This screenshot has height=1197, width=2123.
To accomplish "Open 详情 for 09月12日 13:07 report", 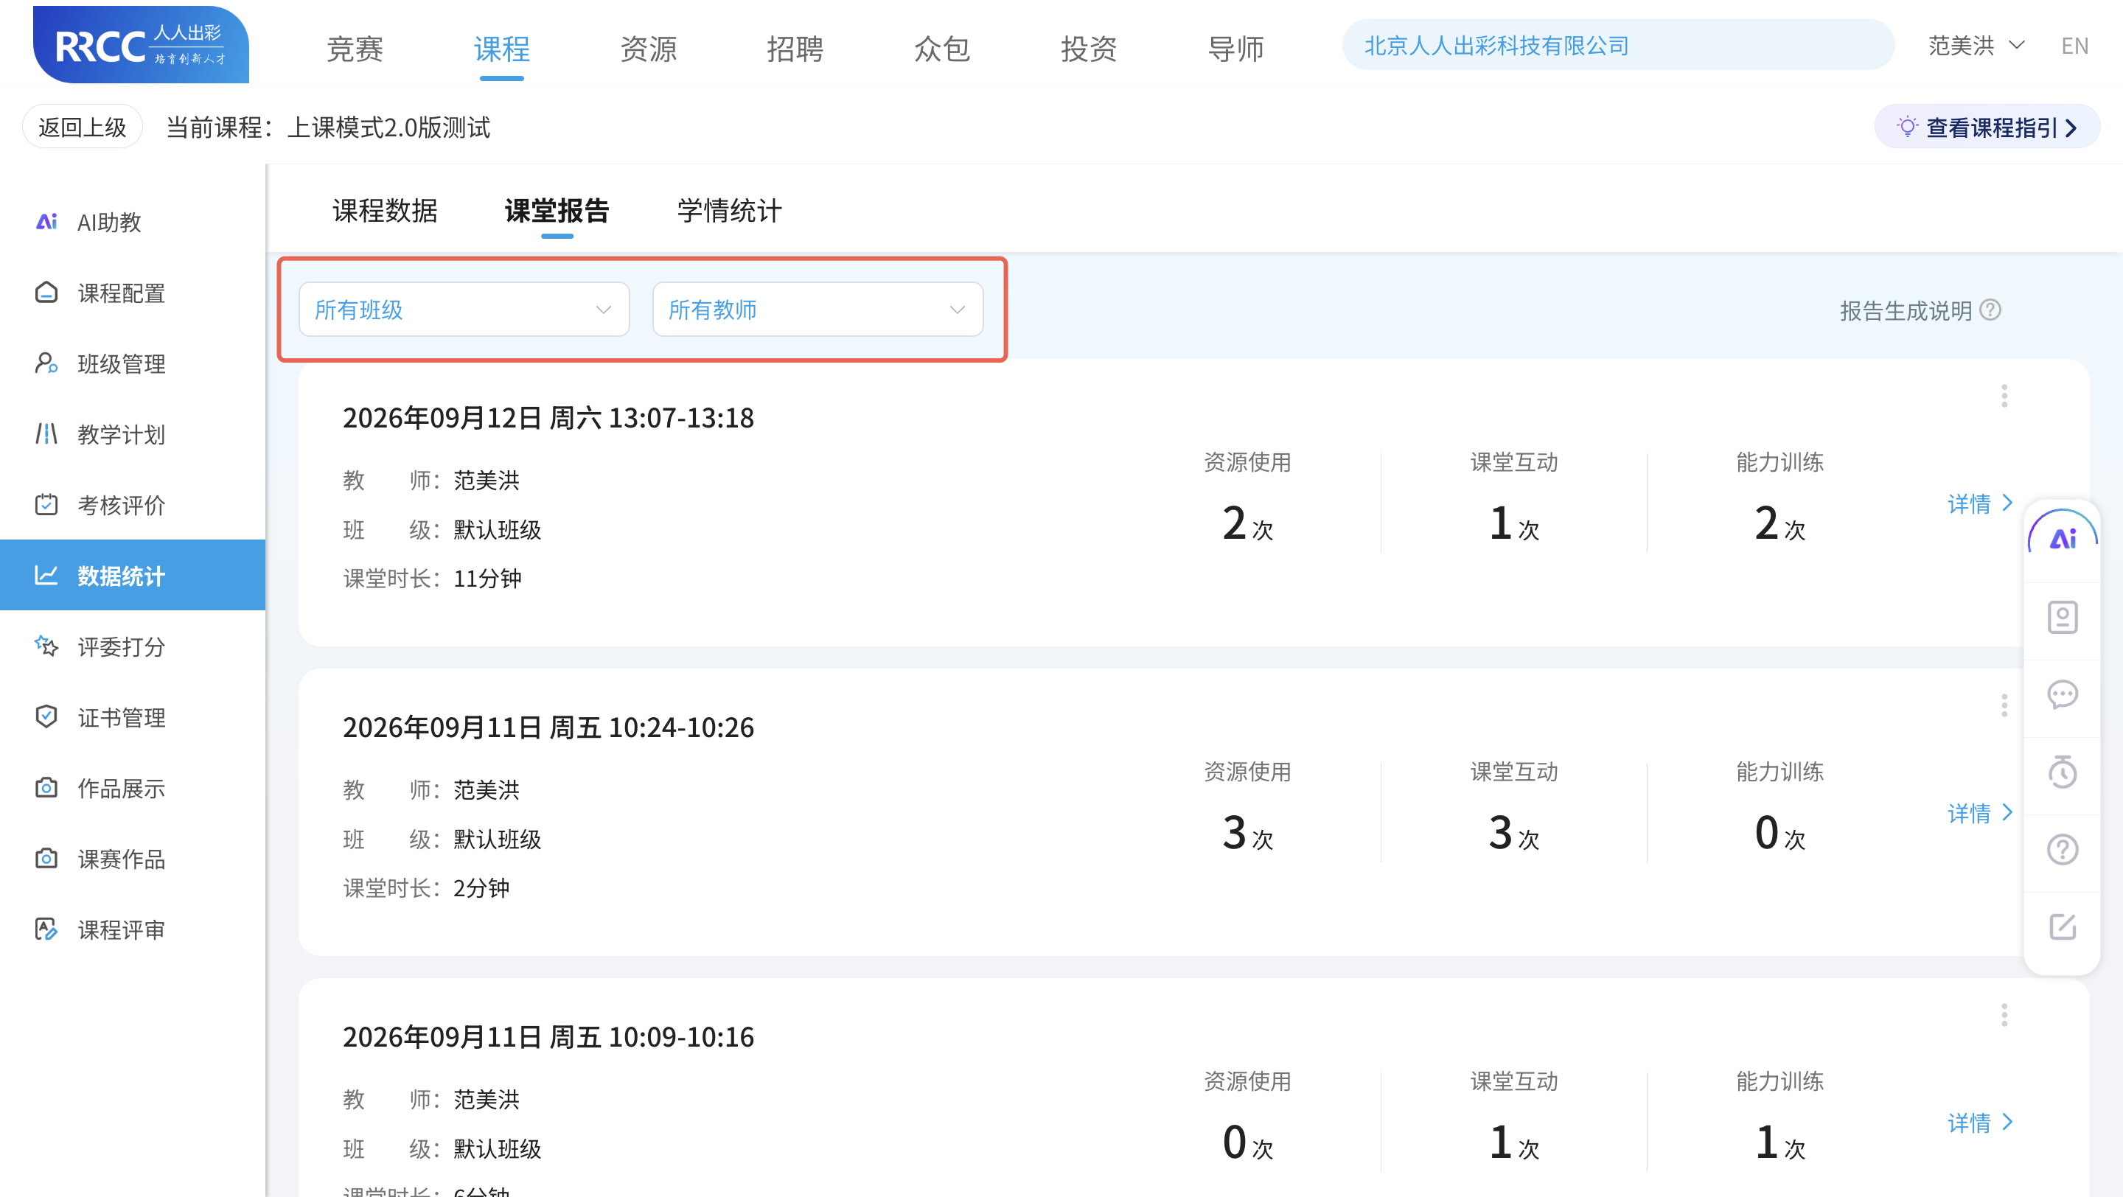I will 1979,503.
